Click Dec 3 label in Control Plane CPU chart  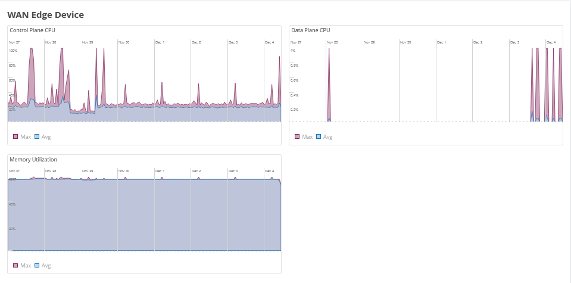pyautogui.click(x=233, y=42)
